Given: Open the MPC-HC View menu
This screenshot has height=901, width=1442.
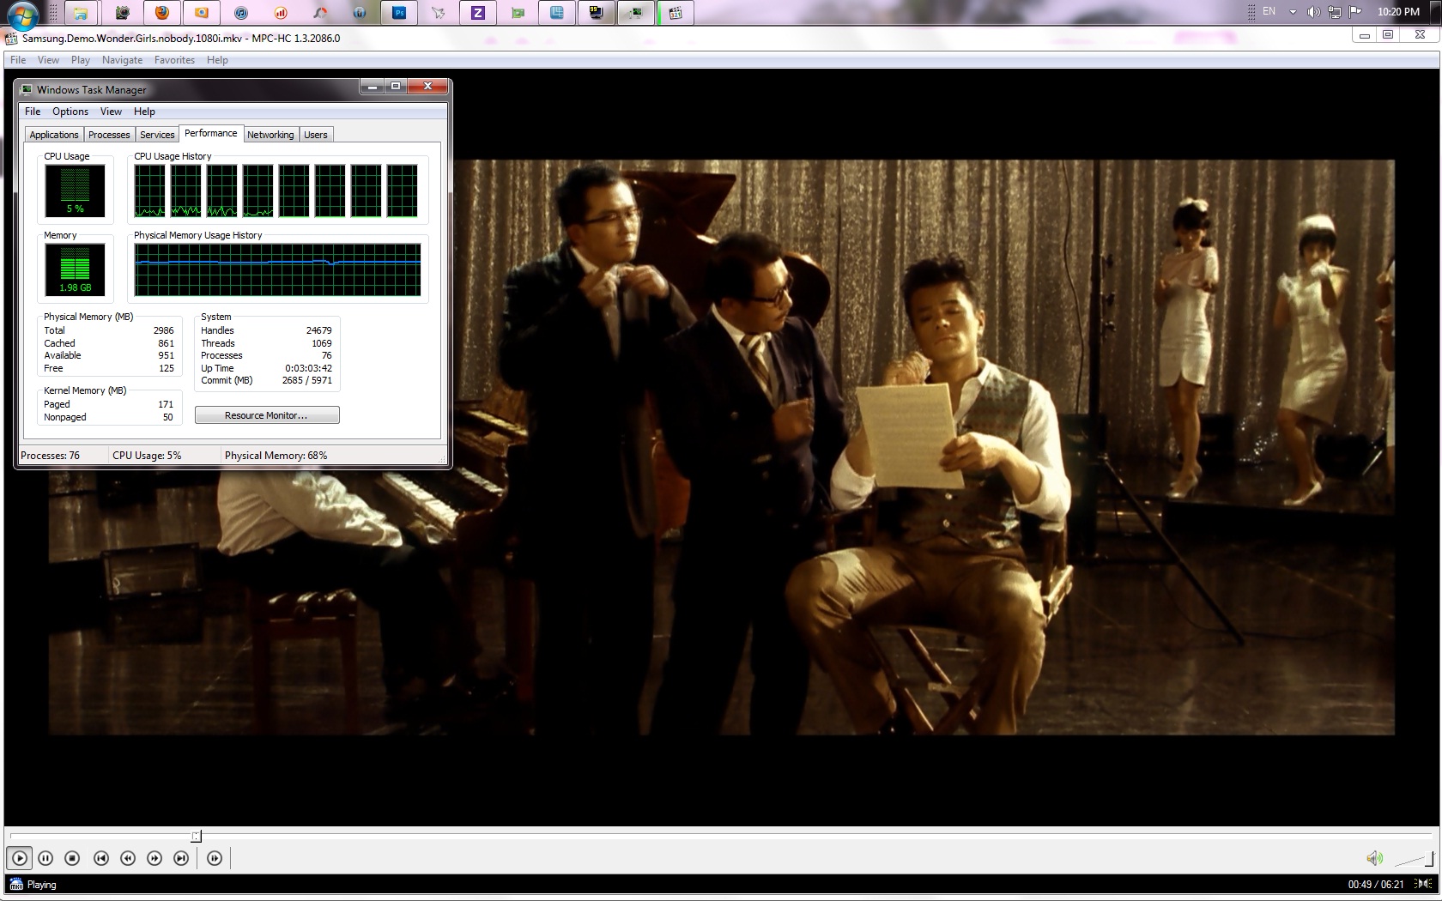Looking at the screenshot, I should 48,60.
